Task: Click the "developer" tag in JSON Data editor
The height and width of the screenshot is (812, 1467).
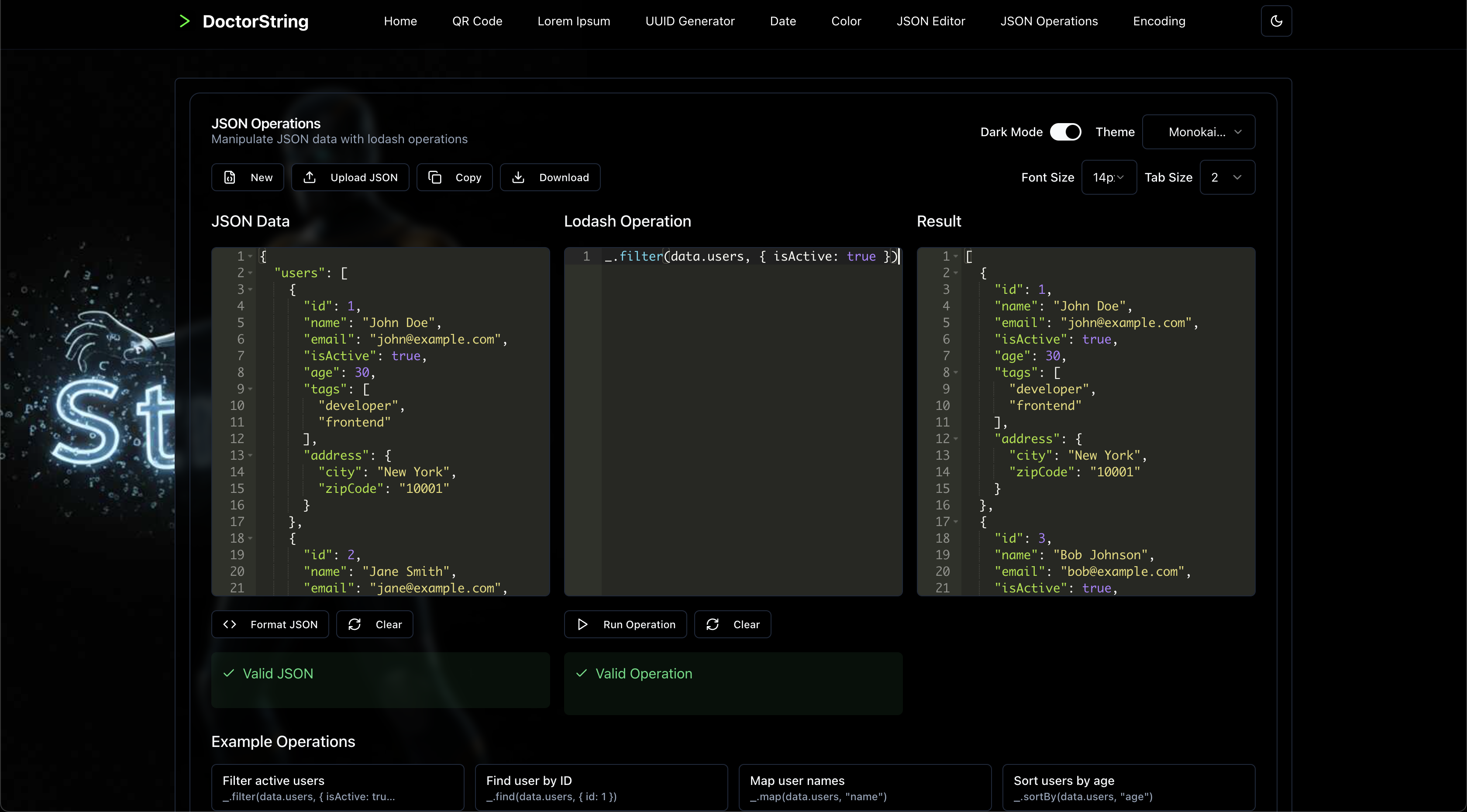Action: tap(358, 406)
